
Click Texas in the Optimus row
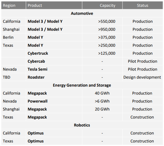(8, 141)
